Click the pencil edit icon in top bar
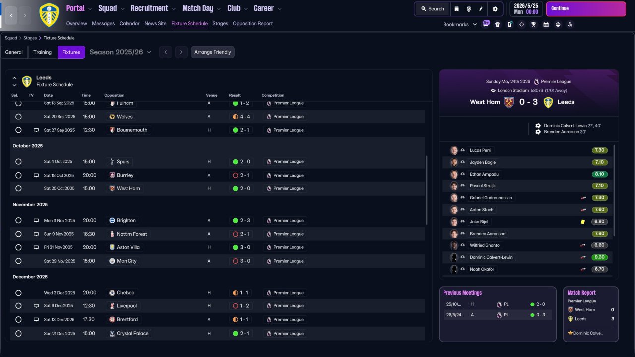 (x=481, y=9)
